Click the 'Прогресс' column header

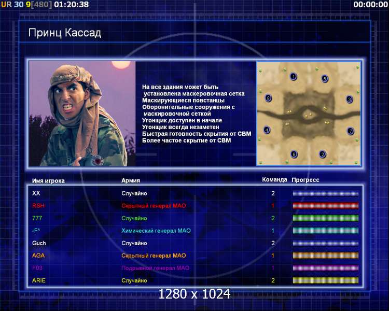click(x=305, y=180)
